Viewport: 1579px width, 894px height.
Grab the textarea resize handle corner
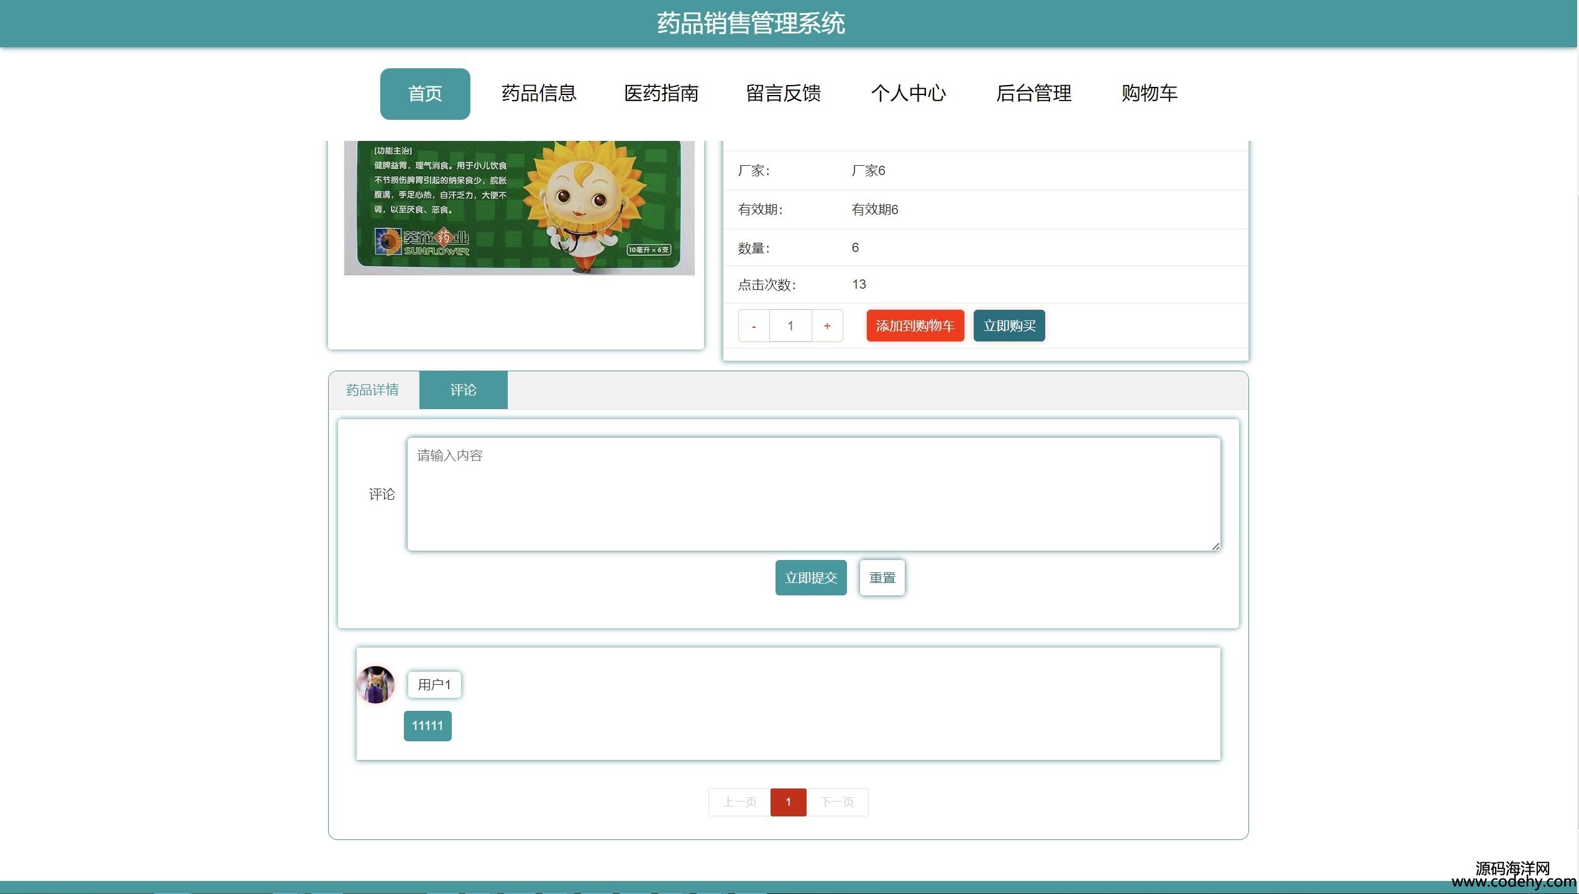tap(1215, 546)
